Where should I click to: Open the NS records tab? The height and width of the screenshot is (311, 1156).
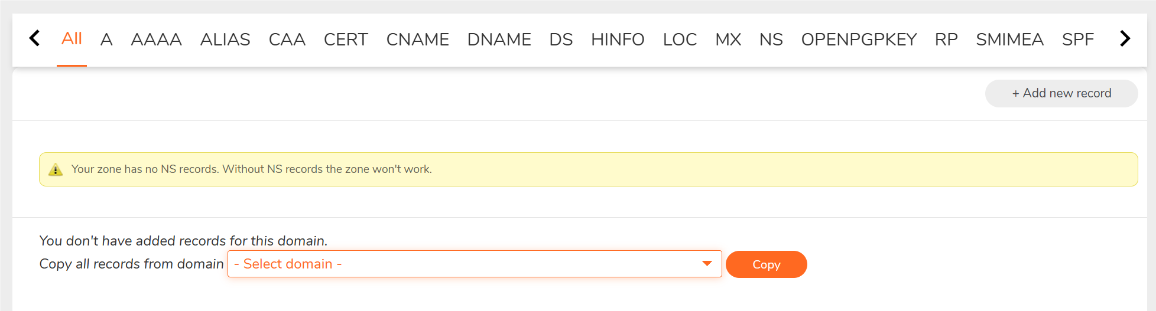771,40
